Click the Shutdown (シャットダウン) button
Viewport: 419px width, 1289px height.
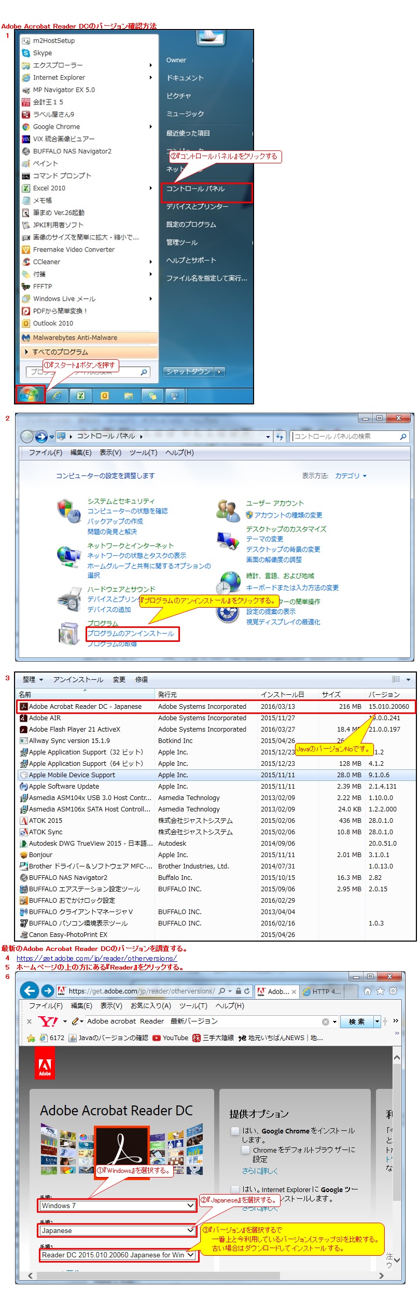pos(188,372)
